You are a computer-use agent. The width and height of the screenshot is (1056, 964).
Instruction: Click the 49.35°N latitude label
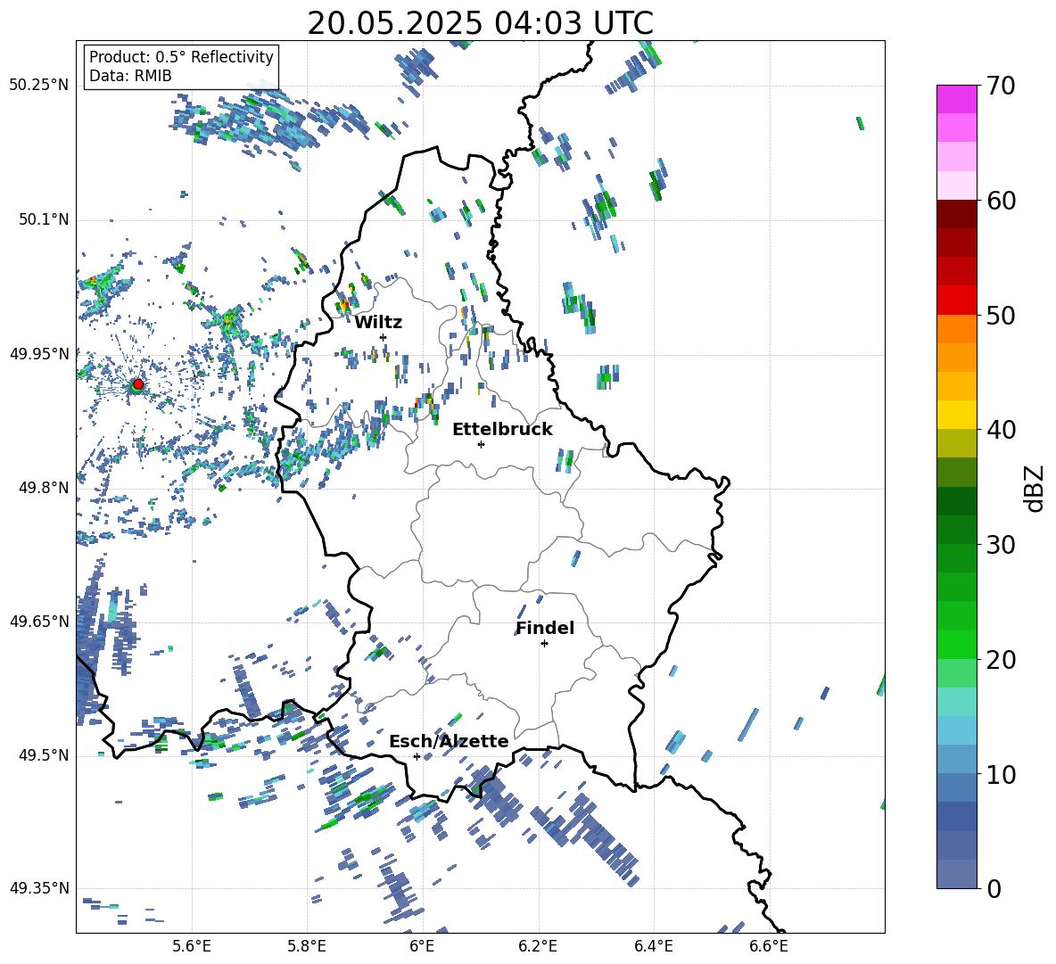39,888
